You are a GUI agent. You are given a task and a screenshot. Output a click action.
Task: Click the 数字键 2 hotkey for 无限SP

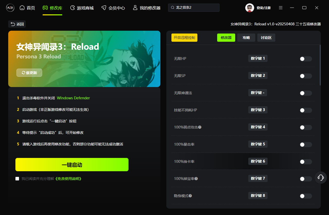tap(258, 76)
